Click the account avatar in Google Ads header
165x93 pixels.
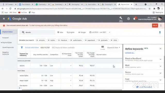click(160, 19)
